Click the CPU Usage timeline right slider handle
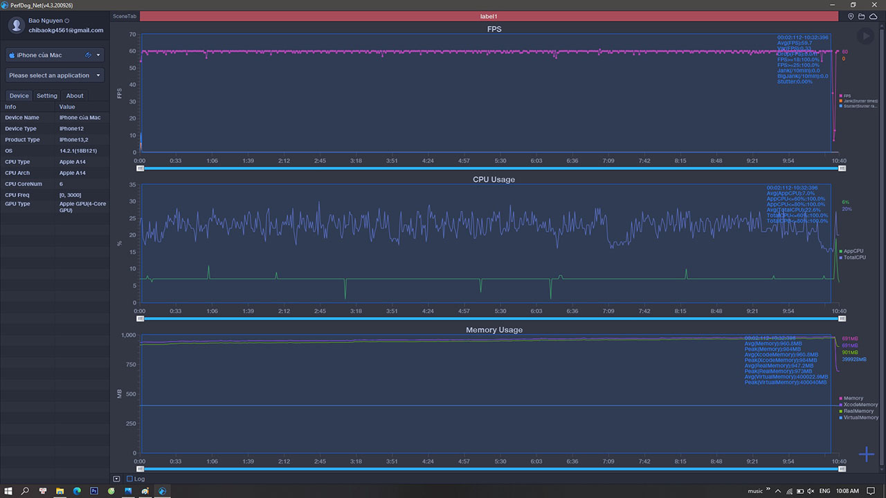 pos(842,318)
